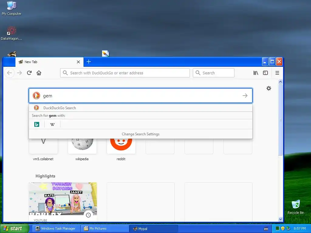The width and height of the screenshot is (311, 233).
Task: Close the Mypal browser window
Action: [279, 62]
